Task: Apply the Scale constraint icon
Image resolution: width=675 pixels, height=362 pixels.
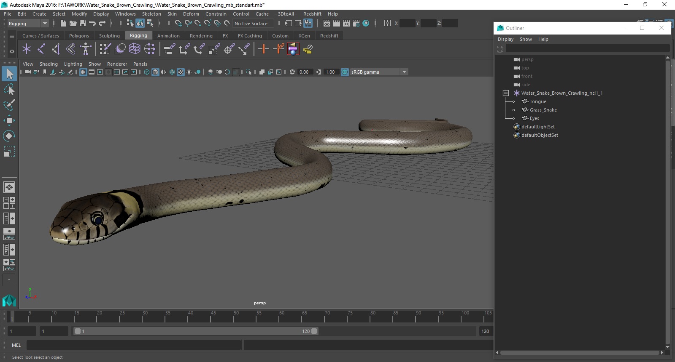Action: [214, 49]
